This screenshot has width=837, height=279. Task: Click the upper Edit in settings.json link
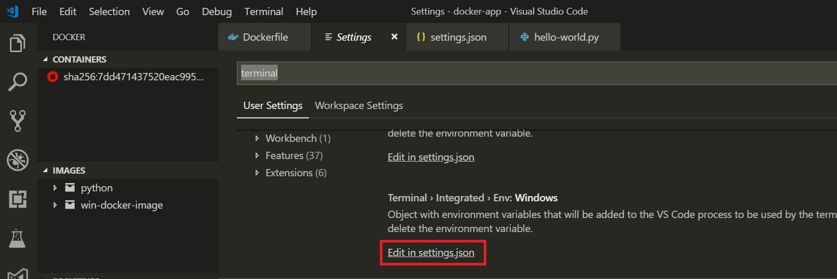[x=431, y=157]
